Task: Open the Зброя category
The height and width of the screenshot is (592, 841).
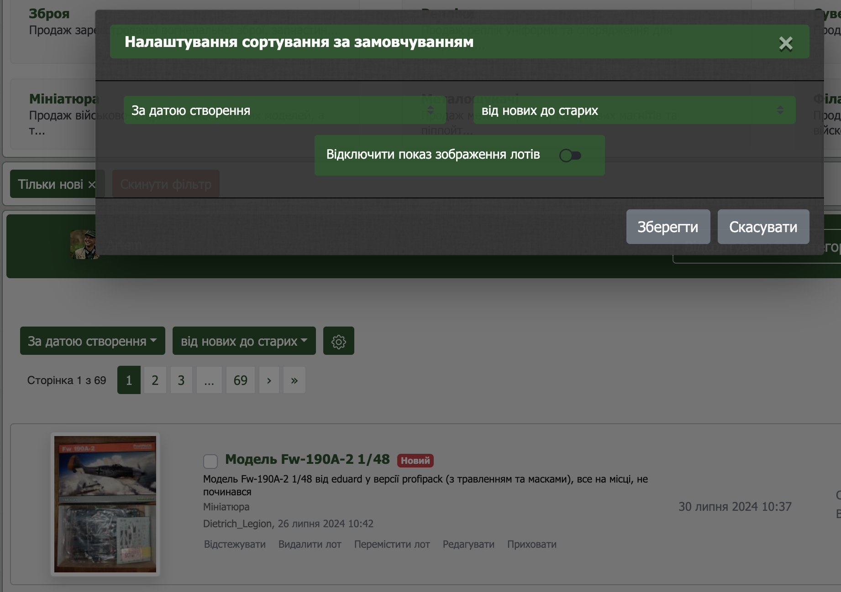Action: pos(49,13)
